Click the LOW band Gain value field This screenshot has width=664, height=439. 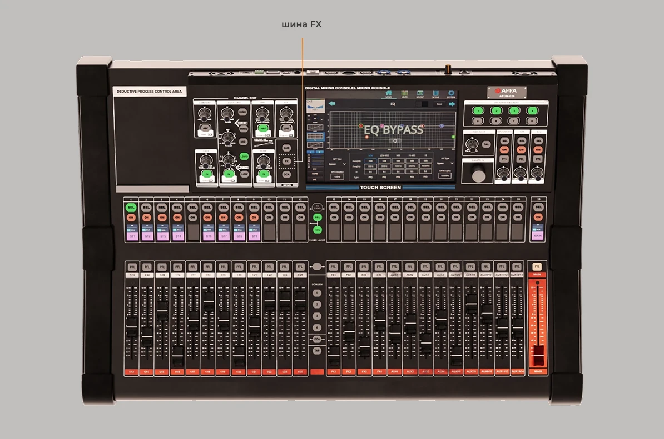[x=370, y=160]
